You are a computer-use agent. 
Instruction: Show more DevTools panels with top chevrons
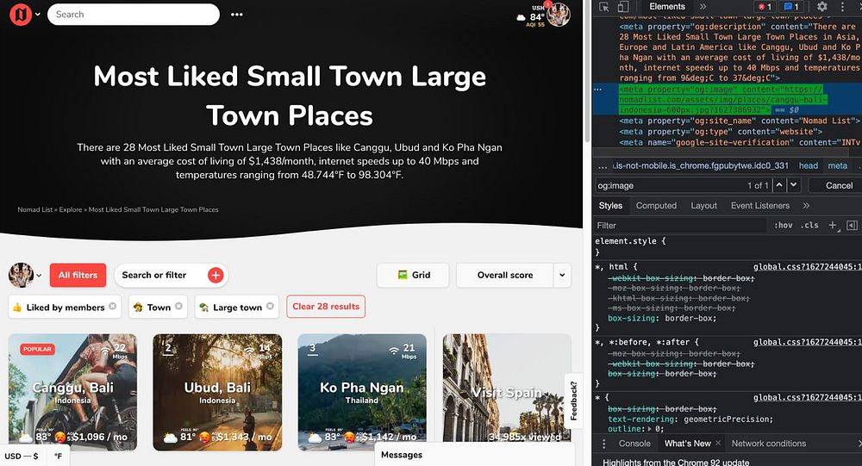pos(703,7)
